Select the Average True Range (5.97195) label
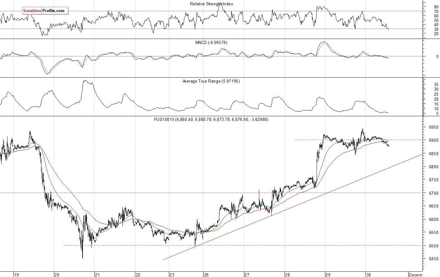 click(x=211, y=81)
